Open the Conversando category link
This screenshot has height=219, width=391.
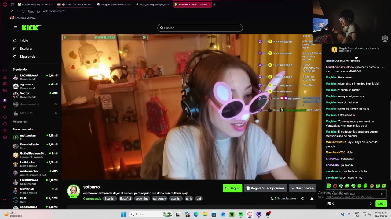[x=92, y=199]
